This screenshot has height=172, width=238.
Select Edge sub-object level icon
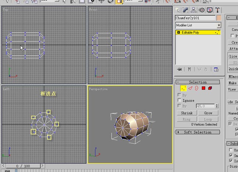(x=190, y=88)
